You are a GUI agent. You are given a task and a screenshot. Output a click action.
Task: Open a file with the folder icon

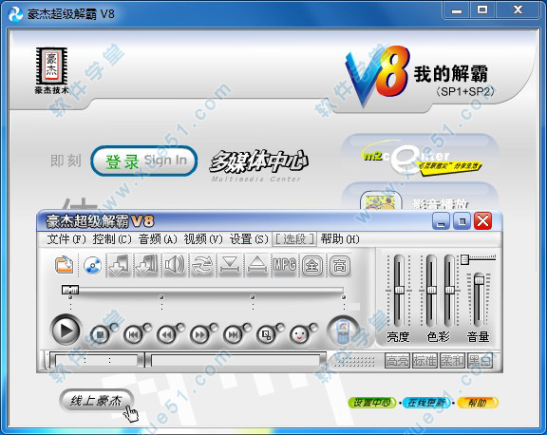pos(65,266)
